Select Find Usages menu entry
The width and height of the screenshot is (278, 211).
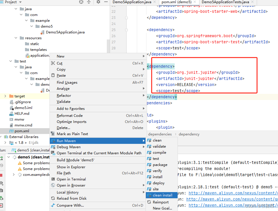coord(98,83)
